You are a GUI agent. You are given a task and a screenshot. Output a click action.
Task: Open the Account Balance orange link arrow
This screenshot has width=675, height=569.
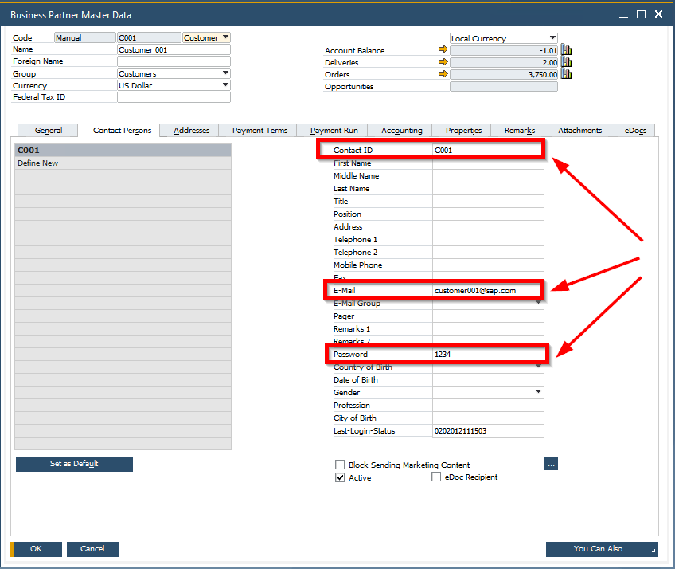(443, 50)
